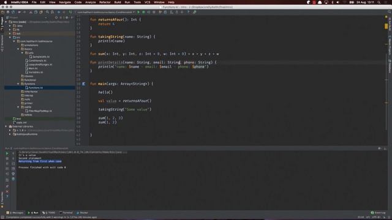This screenshot has height=220, width=392.
Task: Click the Find magnifier toolbar icon
Action: click(47, 12)
